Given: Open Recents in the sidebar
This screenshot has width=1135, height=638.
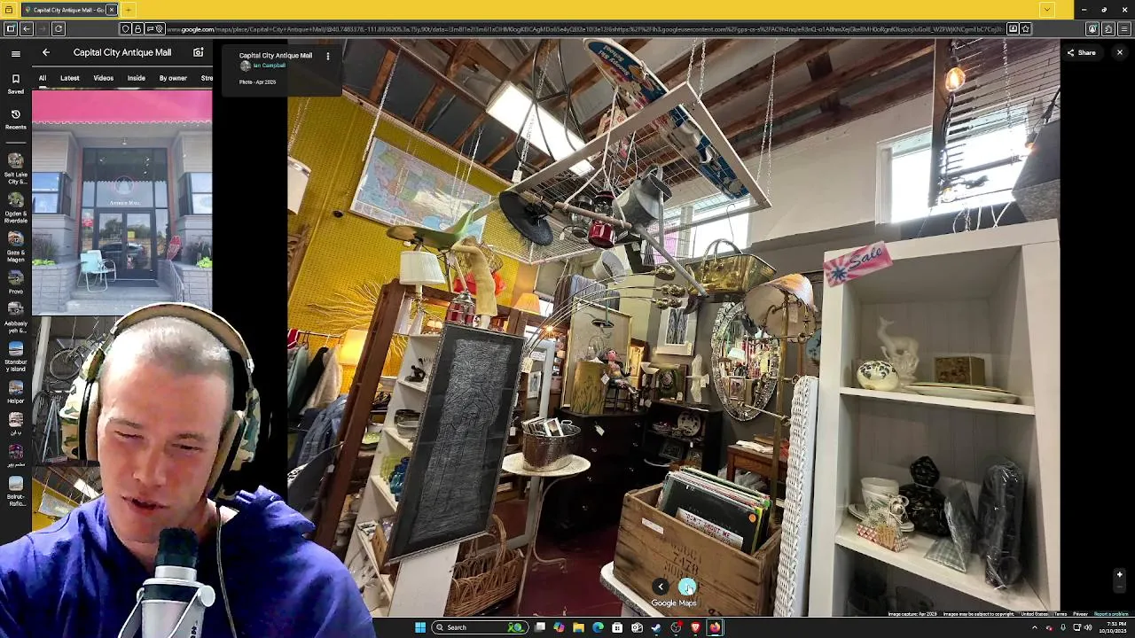Looking at the screenshot, I should pos(15,119).
